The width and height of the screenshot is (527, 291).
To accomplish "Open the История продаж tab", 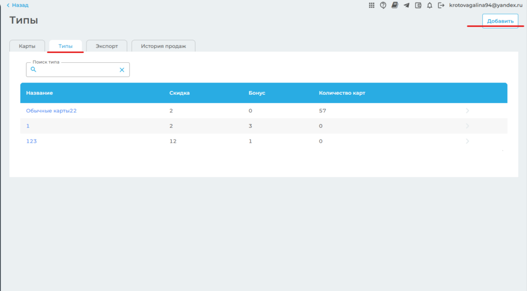I will pos(163,46).
